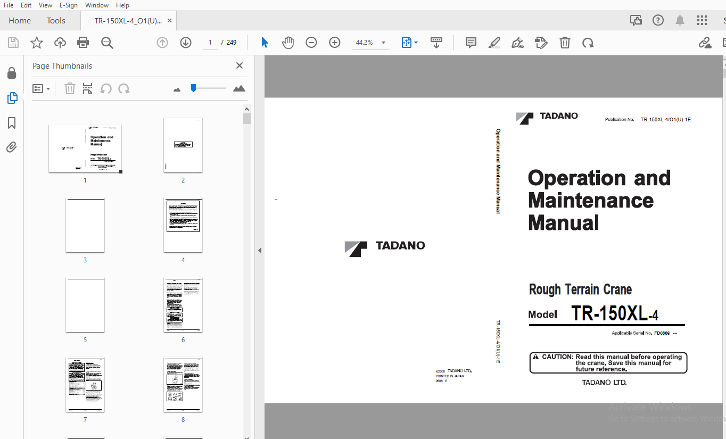Click the scrolling mode keyboard icon
Viewport: 726px width, 439px height.
[436, 43]
